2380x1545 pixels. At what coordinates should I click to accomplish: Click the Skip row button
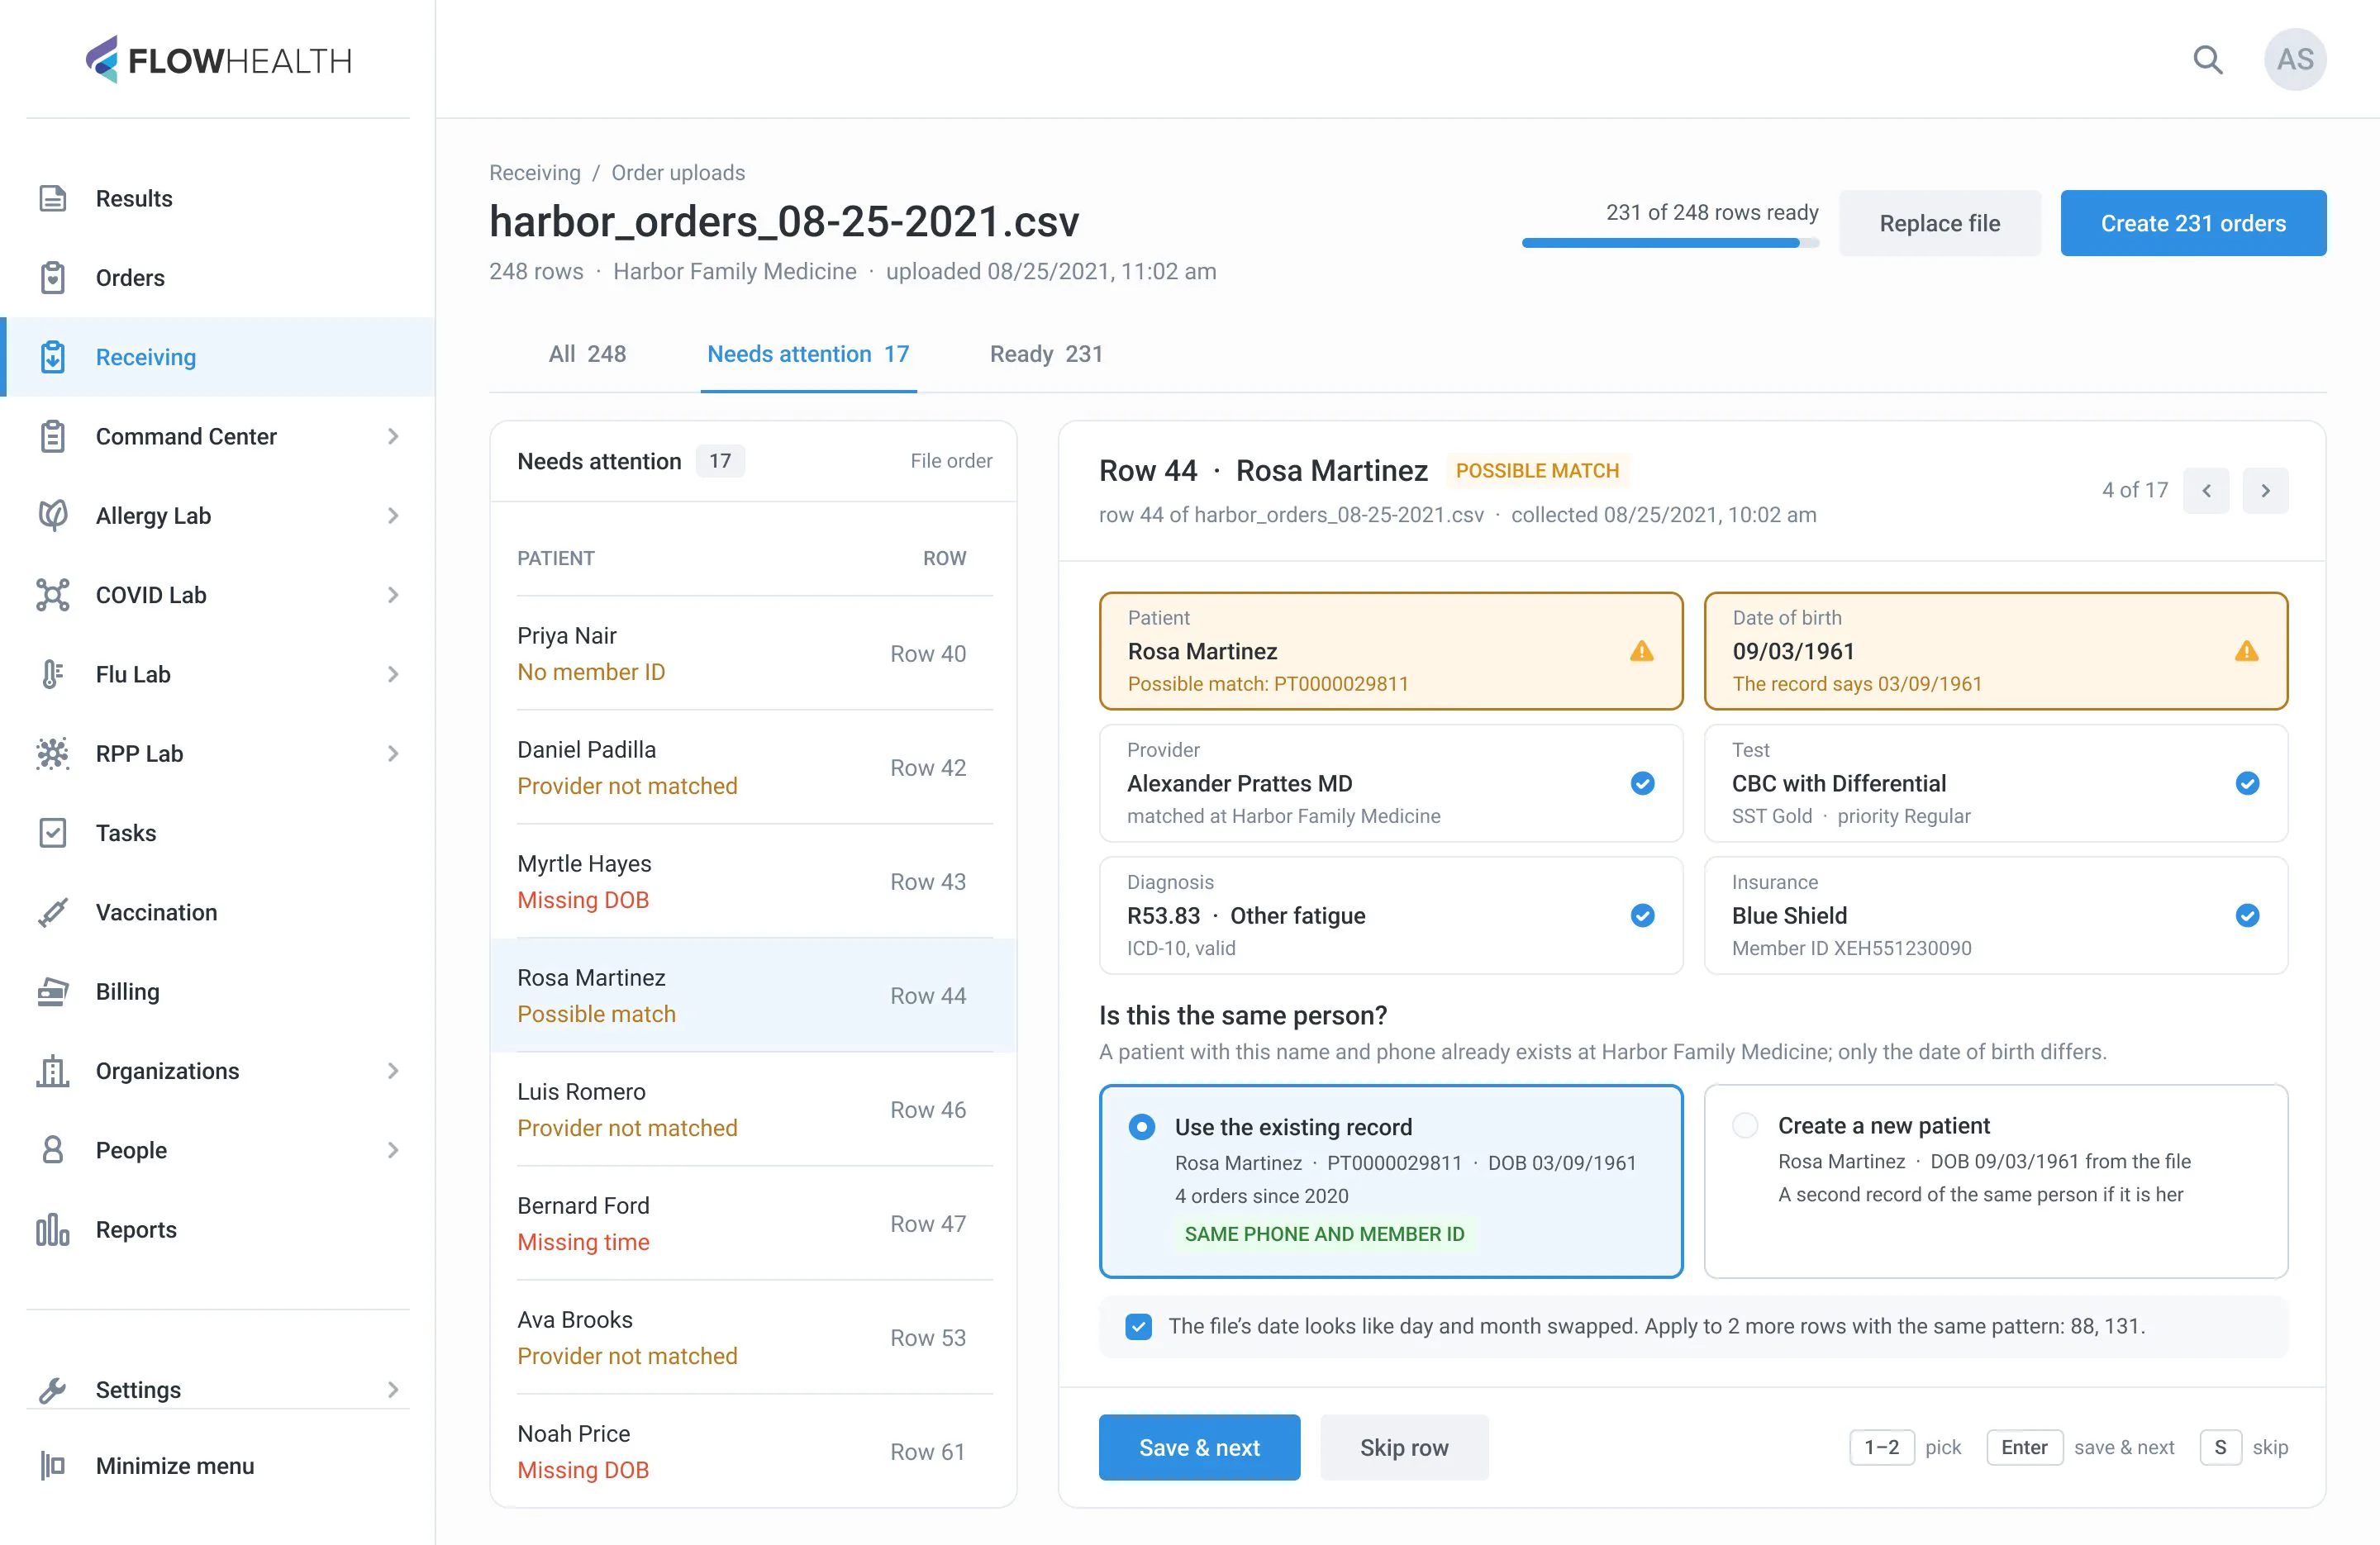pos(1404,1447)
